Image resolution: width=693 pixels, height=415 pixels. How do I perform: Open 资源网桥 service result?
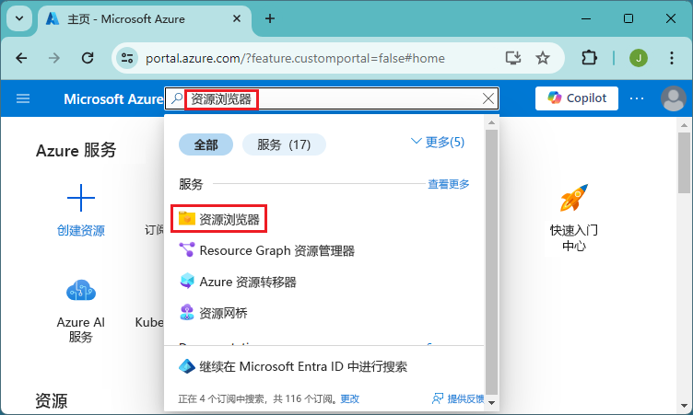(x=213, y=313)
